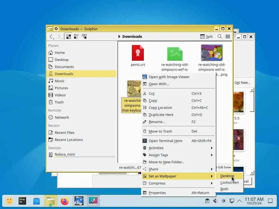This screenshot has height=209, width=279.
Task: Choose Duplicate Here in context menu
Action: pos(178,115)
